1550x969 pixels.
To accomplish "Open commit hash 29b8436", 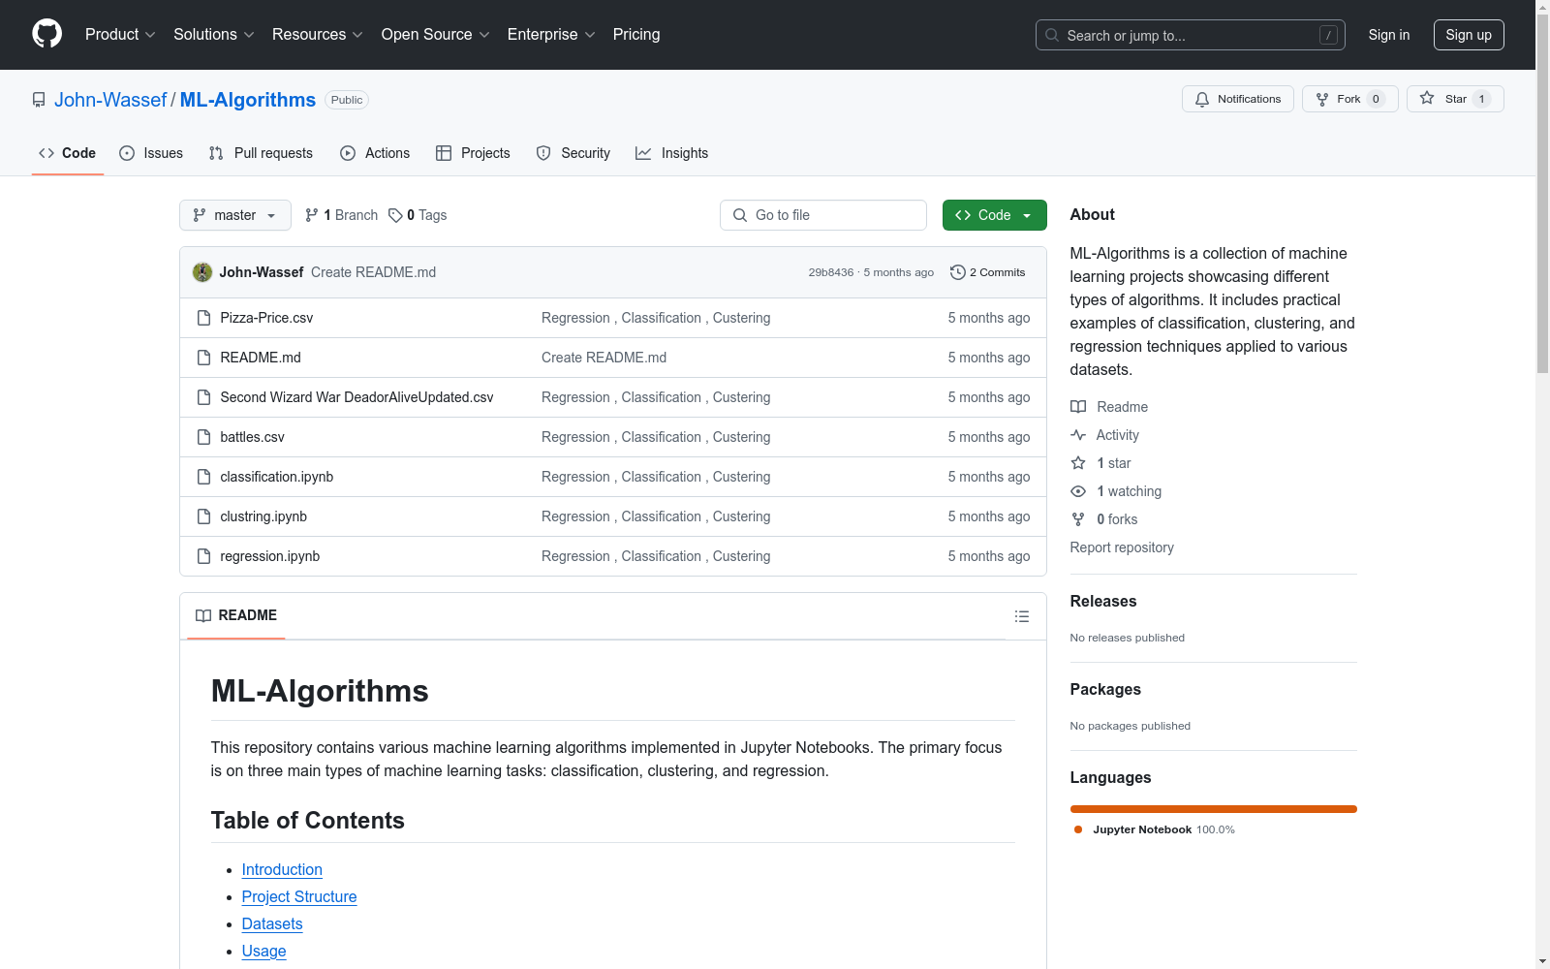I will (x=831, y=272).
